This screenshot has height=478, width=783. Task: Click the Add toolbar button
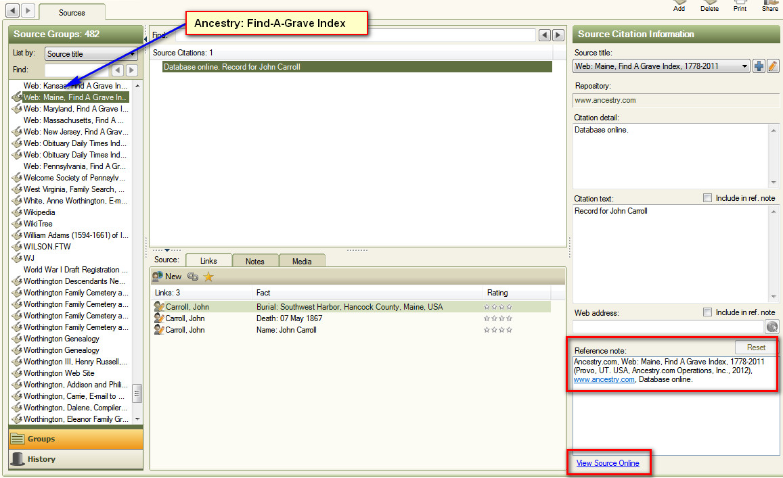pos(679,6)
